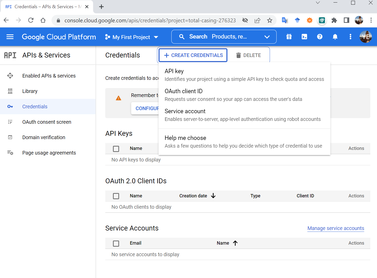
Task: Toggle the Service Accounts select-all checkbox
Action: pos(116,243)
